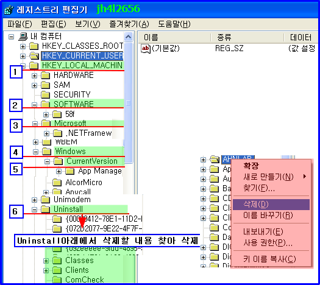Screen dimensions: 320x285
Task: Expand HKEY_CLASSES_ROOT node
Action: 23,46
